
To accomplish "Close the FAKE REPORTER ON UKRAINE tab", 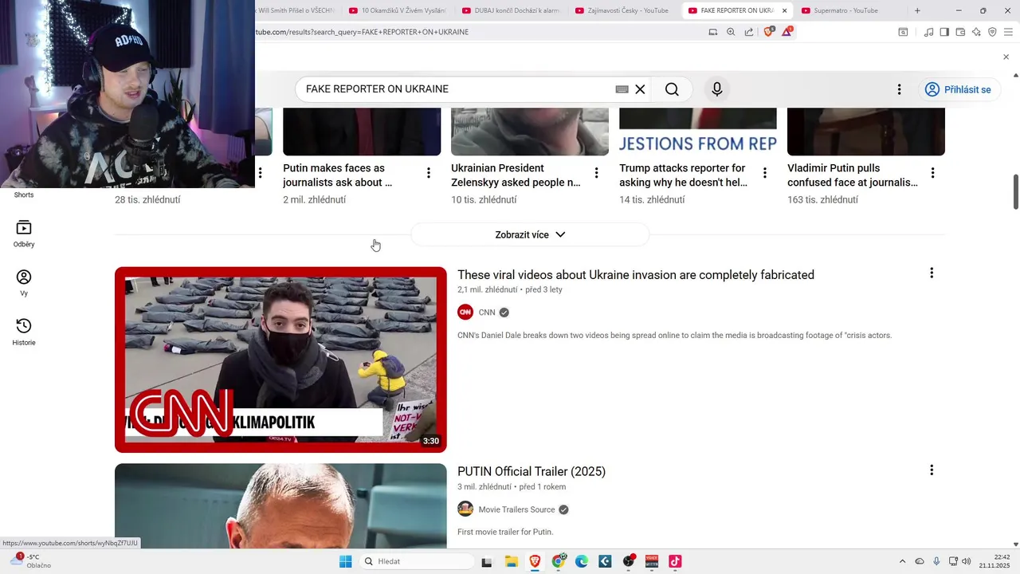I will (x=784, y=10).
